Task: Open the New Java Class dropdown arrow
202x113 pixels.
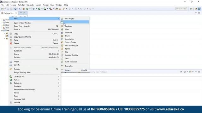Action: (30, 9)
